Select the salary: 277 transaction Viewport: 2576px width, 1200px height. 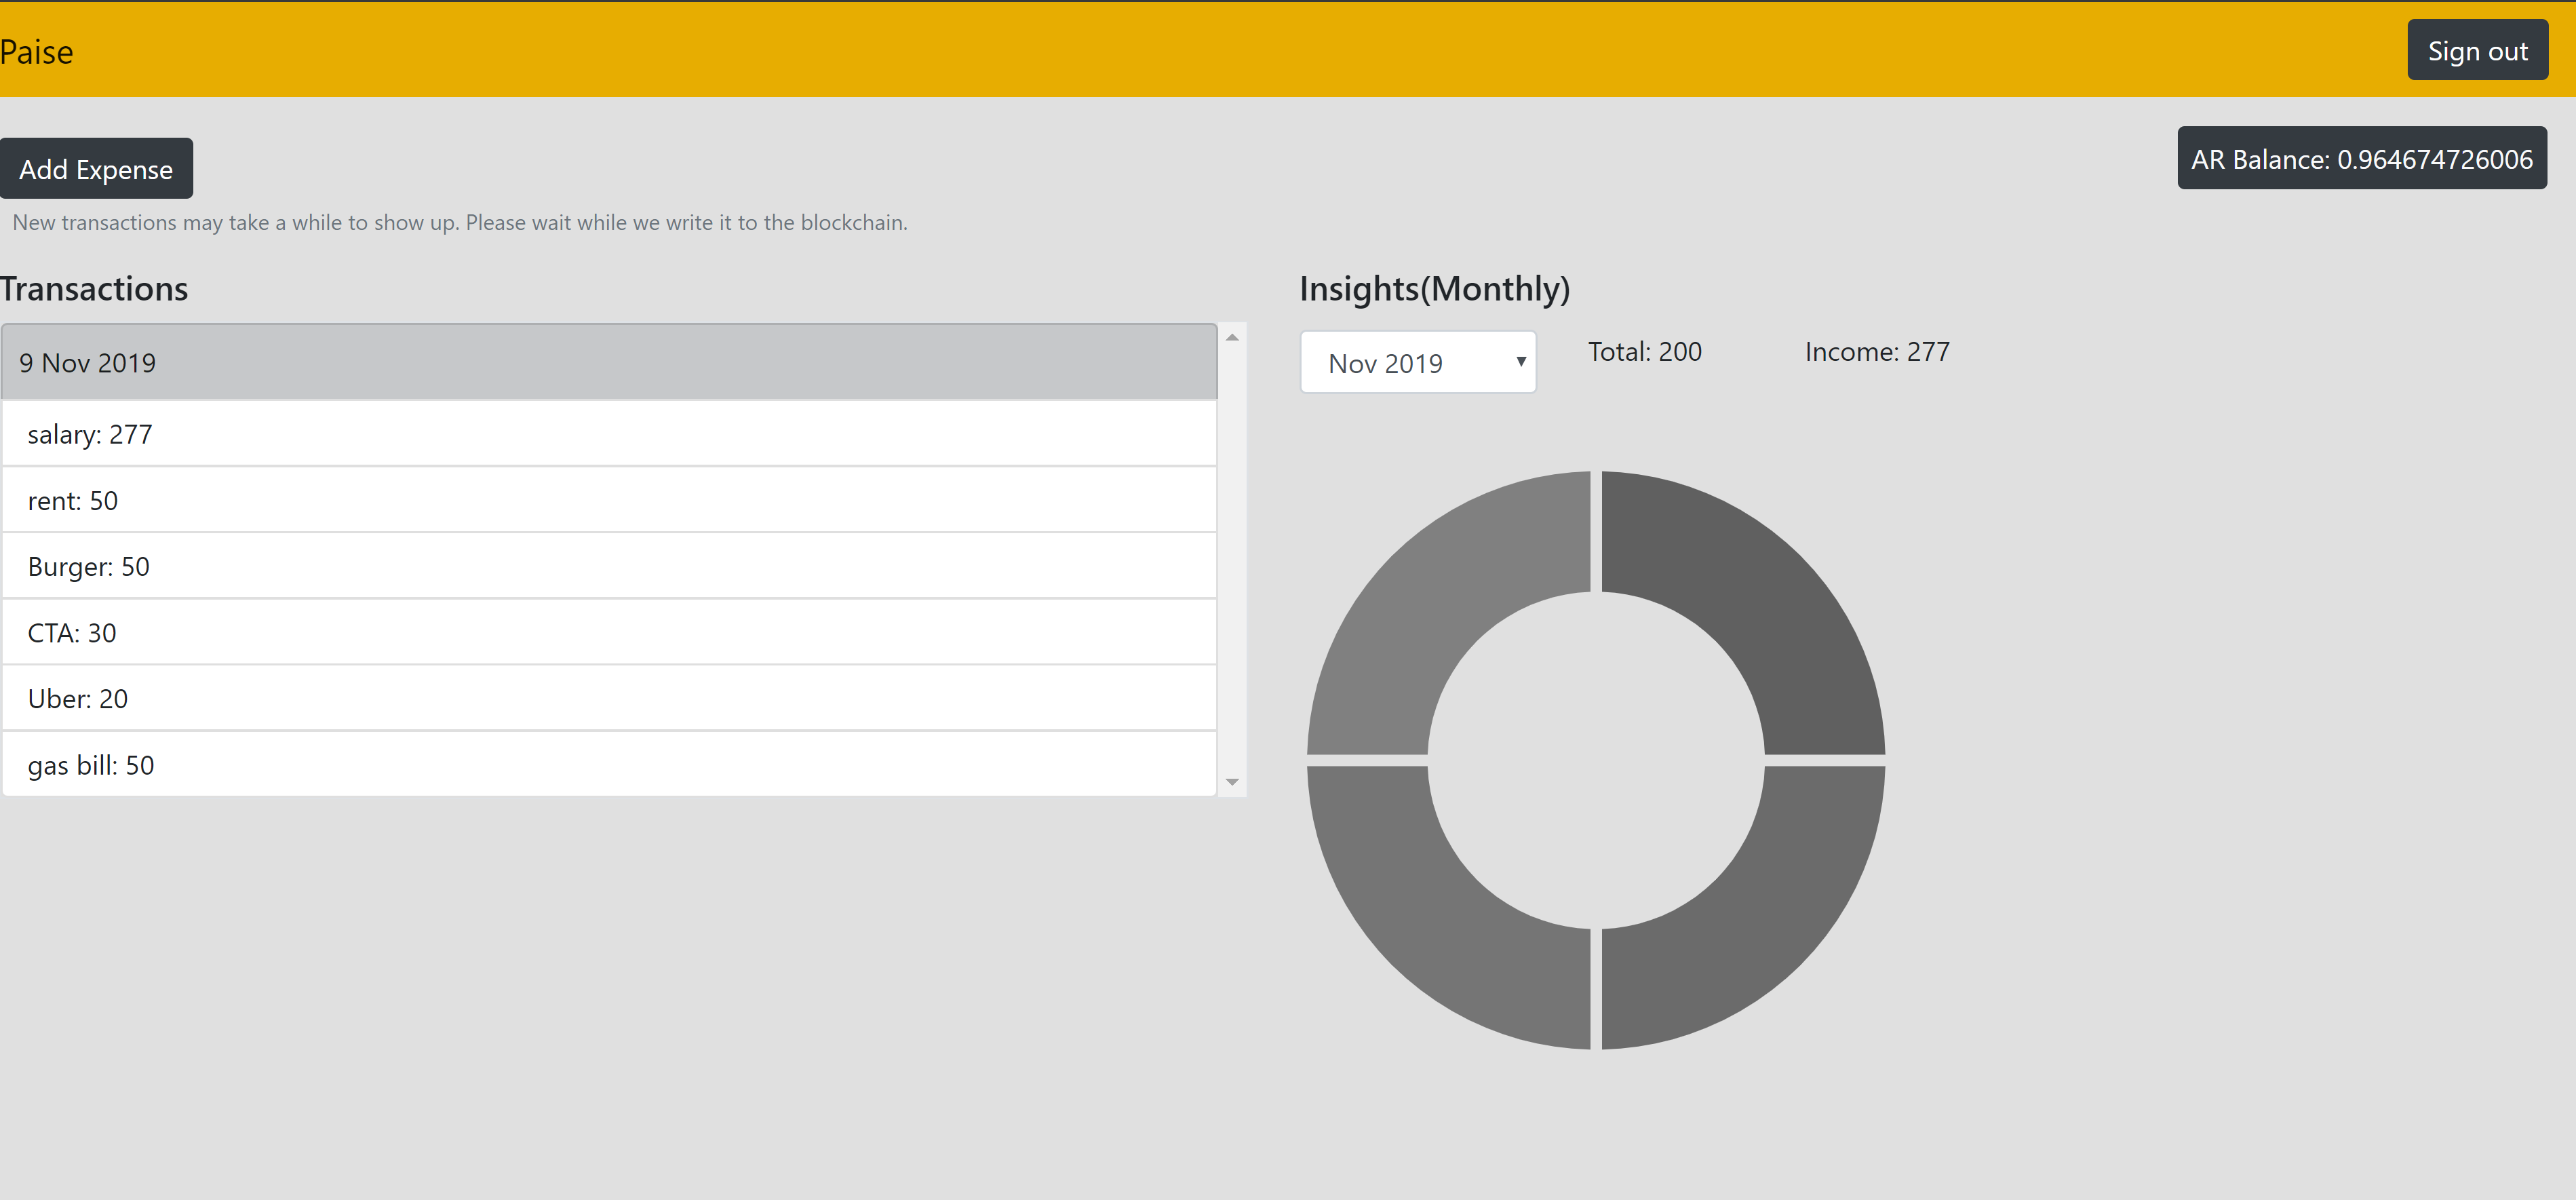click(x=608, y=435)
